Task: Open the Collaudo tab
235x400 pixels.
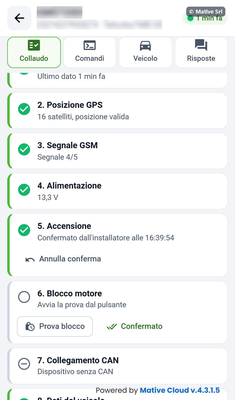Action: (34, 52)
